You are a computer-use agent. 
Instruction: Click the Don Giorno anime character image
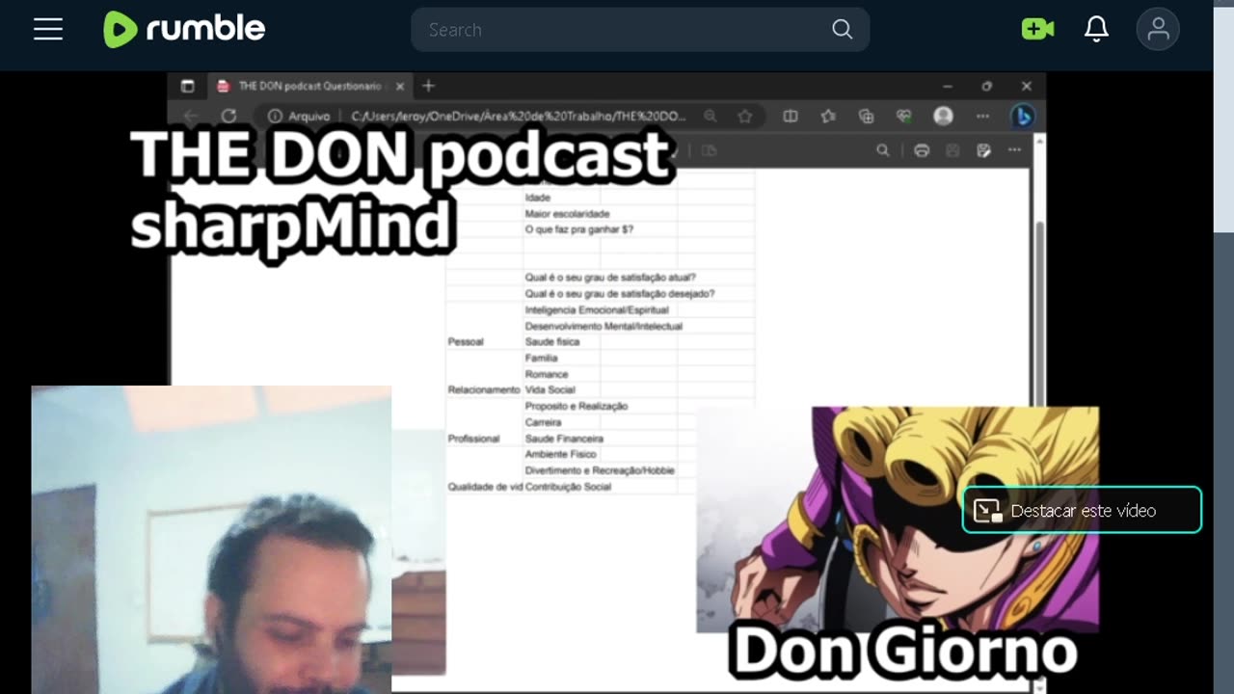[898, 520]
